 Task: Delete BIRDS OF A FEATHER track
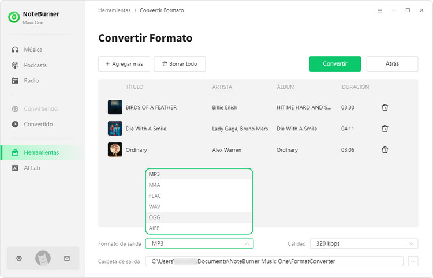(x=385, y=107)
